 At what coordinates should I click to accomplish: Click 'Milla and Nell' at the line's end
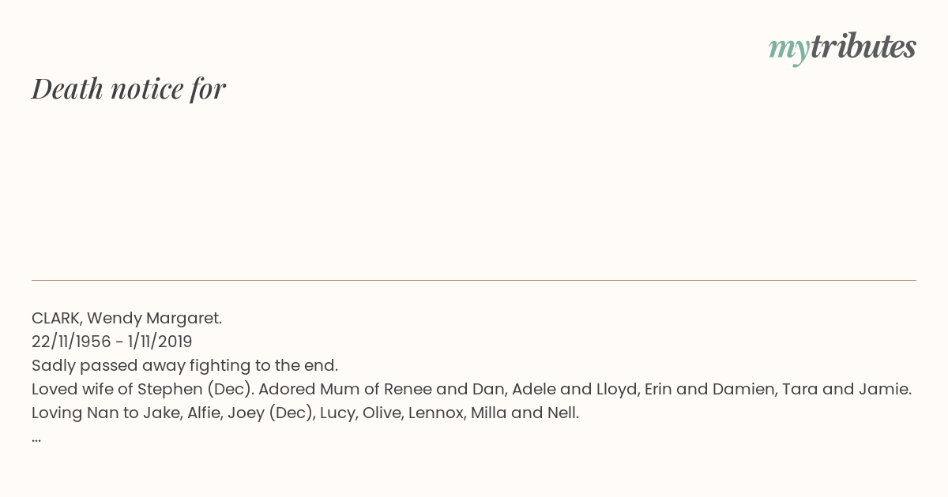[x=523, y=413]
